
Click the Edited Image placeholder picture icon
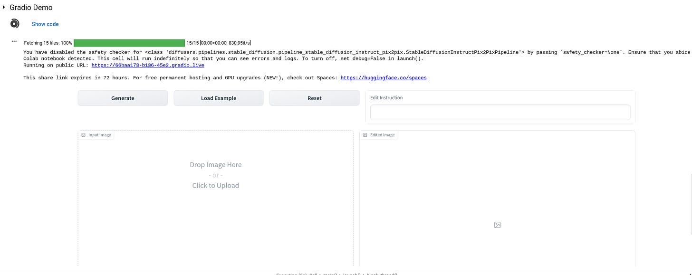[497, 225]
